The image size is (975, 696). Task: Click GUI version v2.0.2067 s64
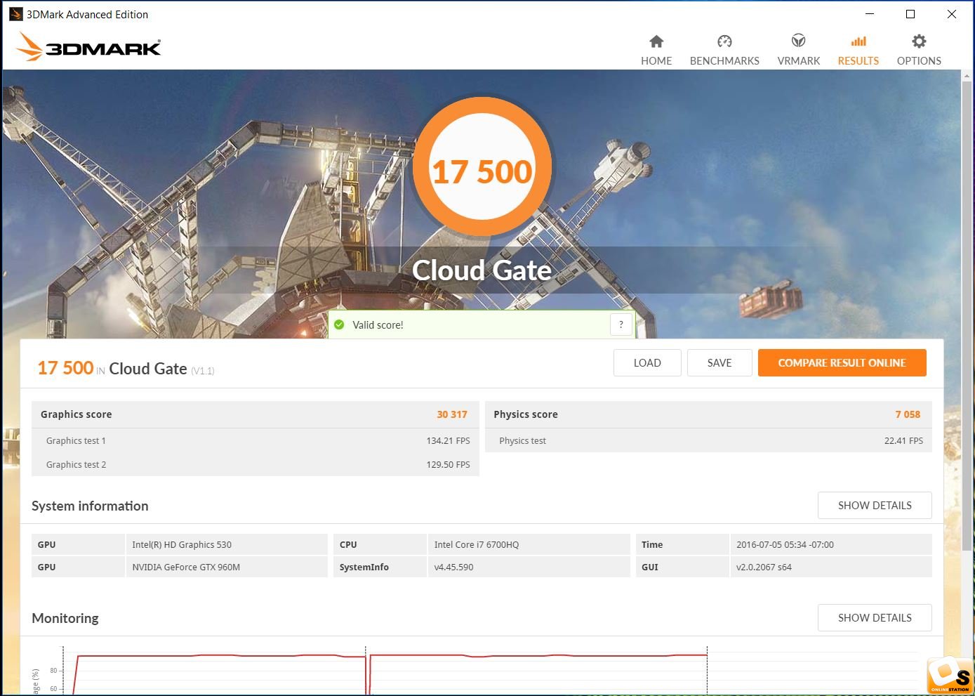pos(831,567)
